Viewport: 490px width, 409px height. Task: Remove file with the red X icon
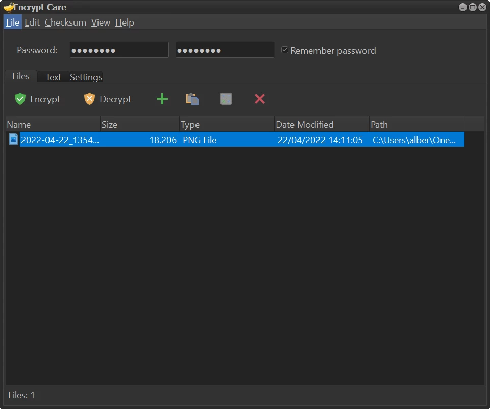point(260,99)
